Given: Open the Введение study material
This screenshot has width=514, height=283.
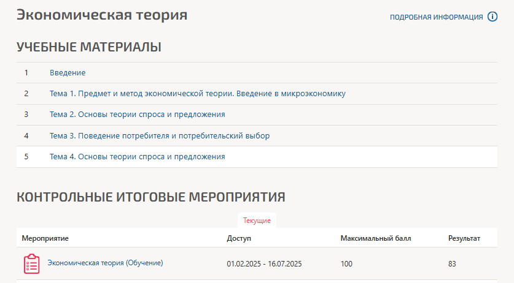Looking at the screenshot, I should coord(68,73).
